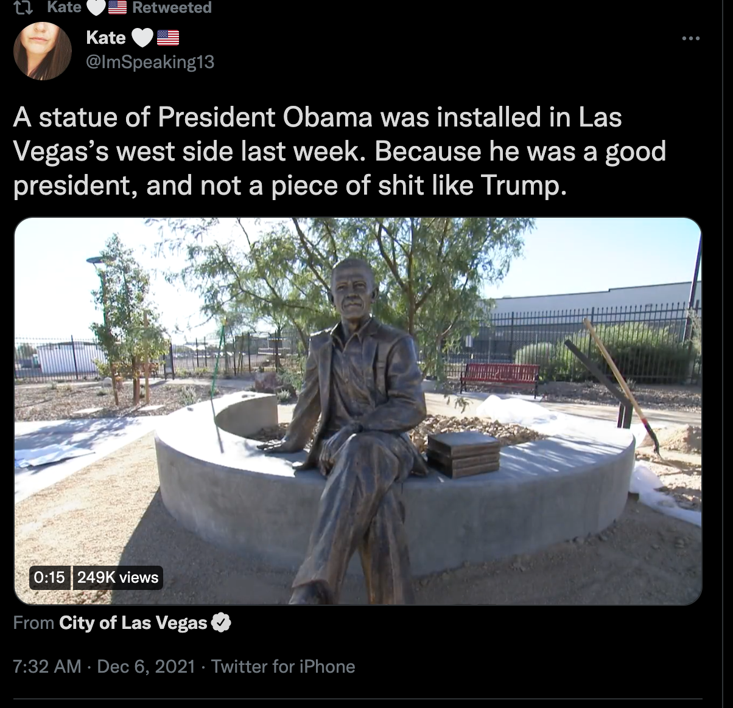Viewport: 733px width, 708px height.
Task: Click the white heart emoji beside Kate's name
Action: (x=143, y=38)
